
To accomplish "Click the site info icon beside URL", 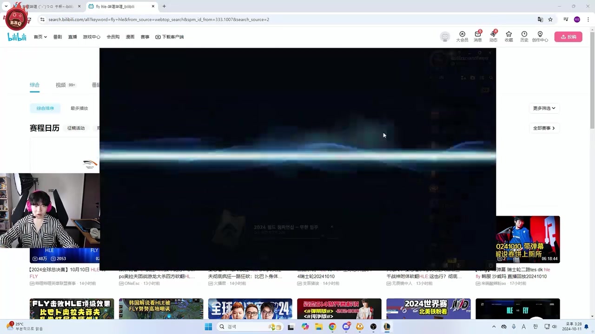I will 42,19.
